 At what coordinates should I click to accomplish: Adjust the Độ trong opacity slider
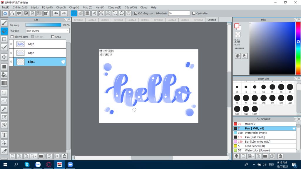tap(44, 25)
